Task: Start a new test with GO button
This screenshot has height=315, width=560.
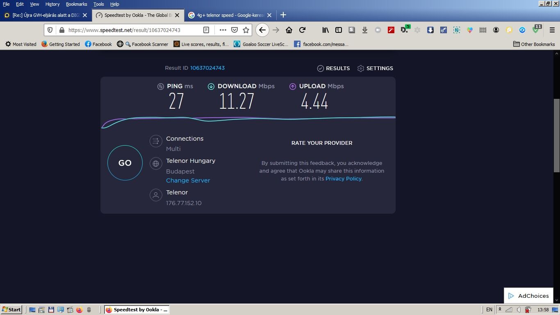Action: tap(125, 163)
